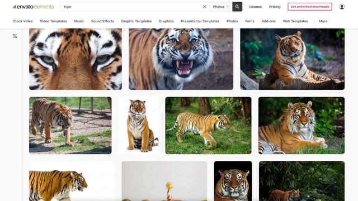
Task: Open photo of tiger resting on log
Action: coord(292,59)
